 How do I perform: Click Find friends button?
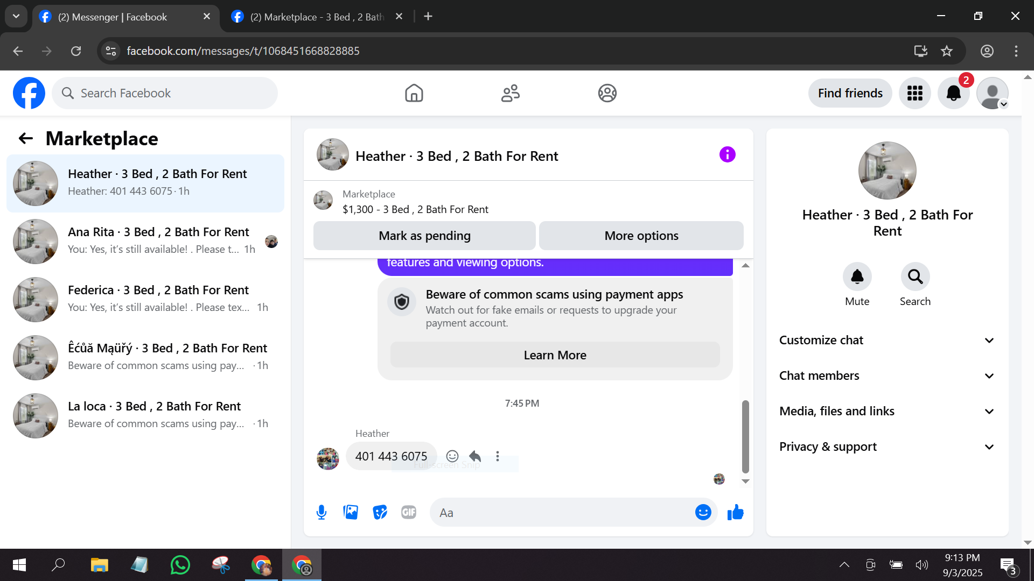pos(850,93)
